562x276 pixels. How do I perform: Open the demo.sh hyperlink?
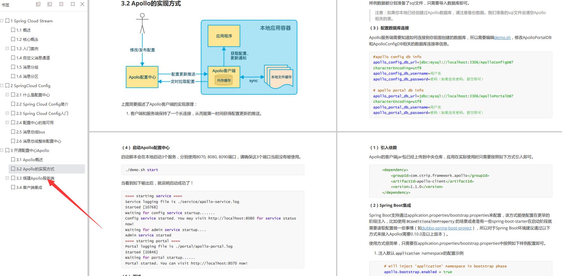click(x=502, y=37)
